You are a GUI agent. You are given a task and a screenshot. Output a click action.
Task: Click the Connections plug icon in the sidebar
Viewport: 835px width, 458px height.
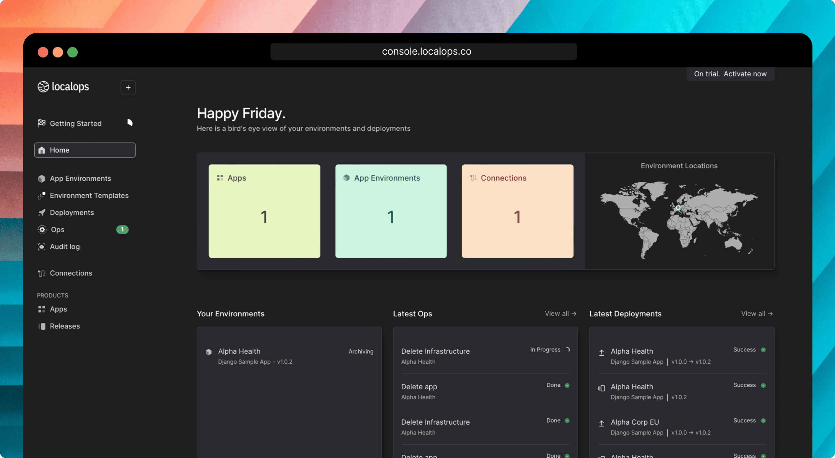click(x=42, y=274)
